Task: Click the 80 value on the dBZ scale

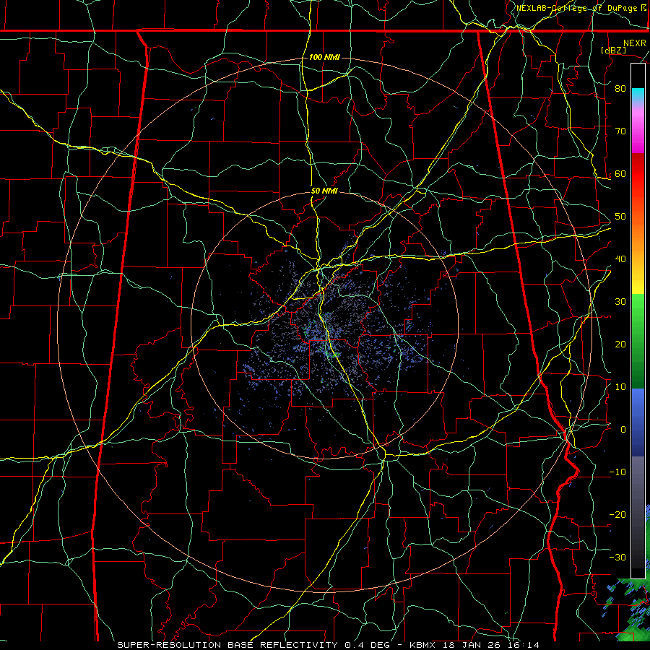Action: coord(620,89)
